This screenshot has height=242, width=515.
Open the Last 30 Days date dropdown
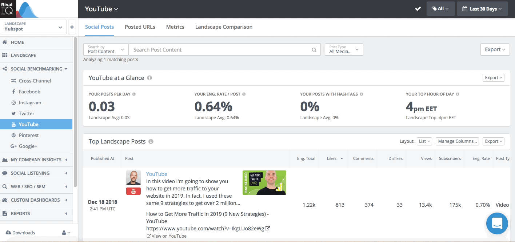coord(482,9)
